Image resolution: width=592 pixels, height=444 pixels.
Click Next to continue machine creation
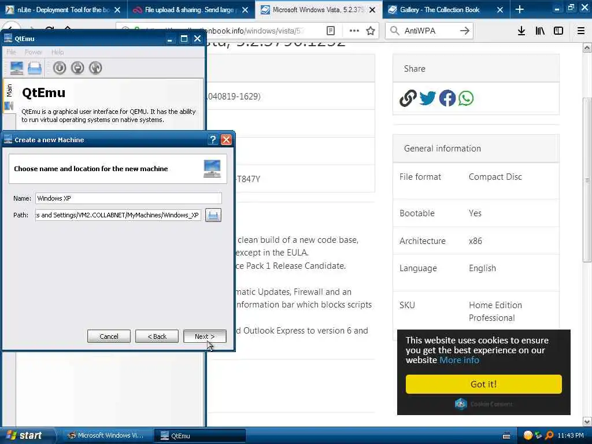click(205, 336)
